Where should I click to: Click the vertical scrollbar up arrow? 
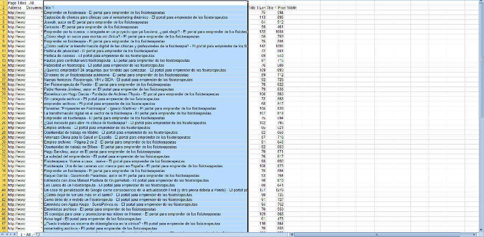tap(482, 2)
